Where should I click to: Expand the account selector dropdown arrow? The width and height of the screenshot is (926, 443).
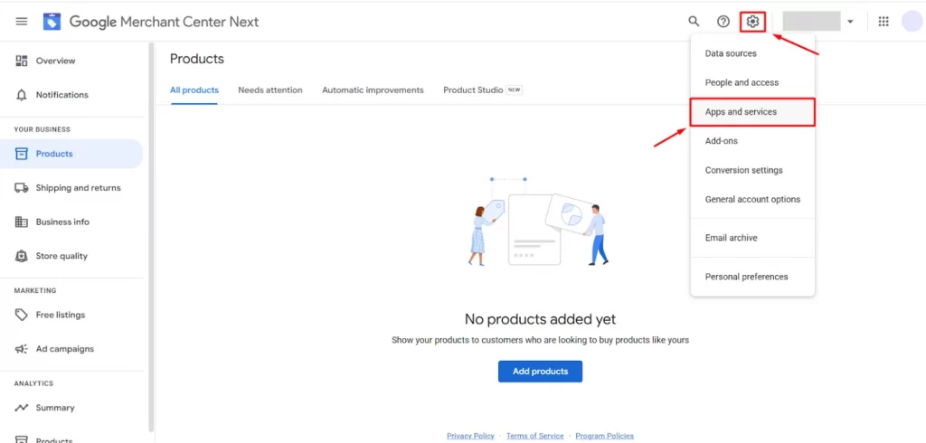pyautogui.click(x=850, y=22)
